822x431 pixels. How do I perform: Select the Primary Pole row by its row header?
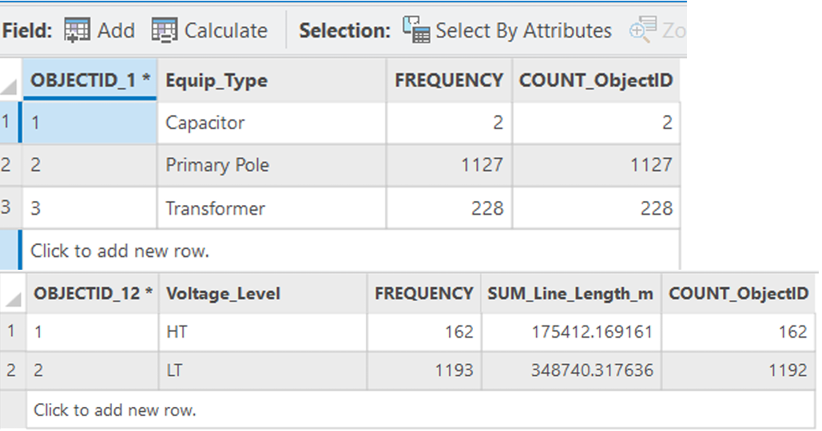click(10, 165)
